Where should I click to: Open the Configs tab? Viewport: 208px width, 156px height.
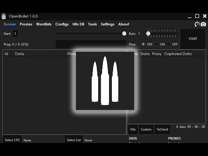click(x=62, y=24)
